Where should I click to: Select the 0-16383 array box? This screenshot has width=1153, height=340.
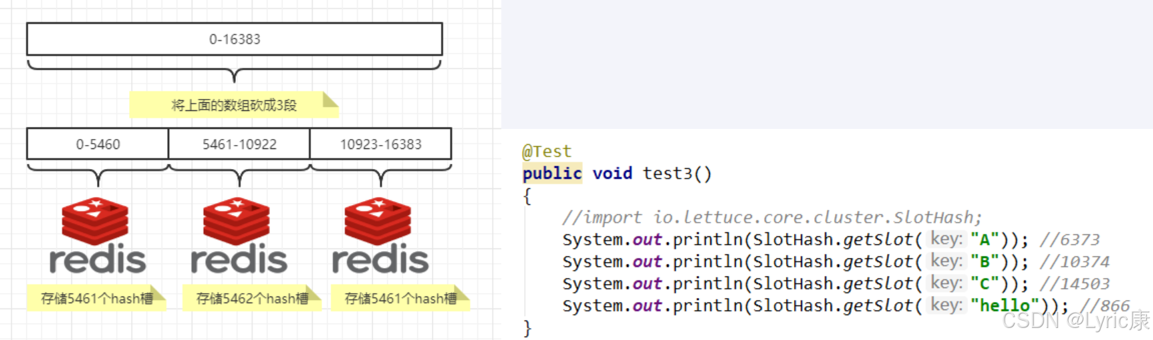(x=235, y=39)
